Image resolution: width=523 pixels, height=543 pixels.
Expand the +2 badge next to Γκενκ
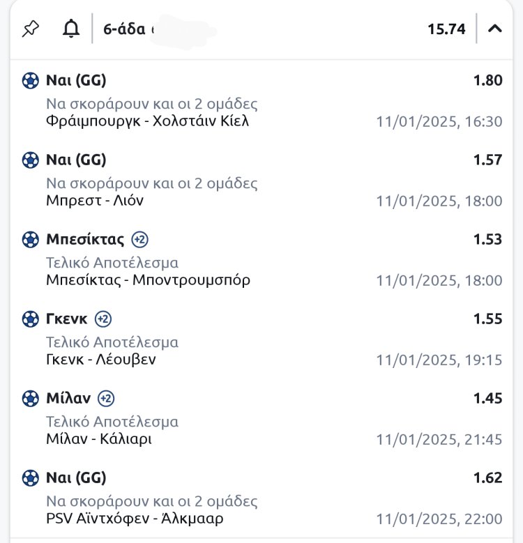click(103, 319)
